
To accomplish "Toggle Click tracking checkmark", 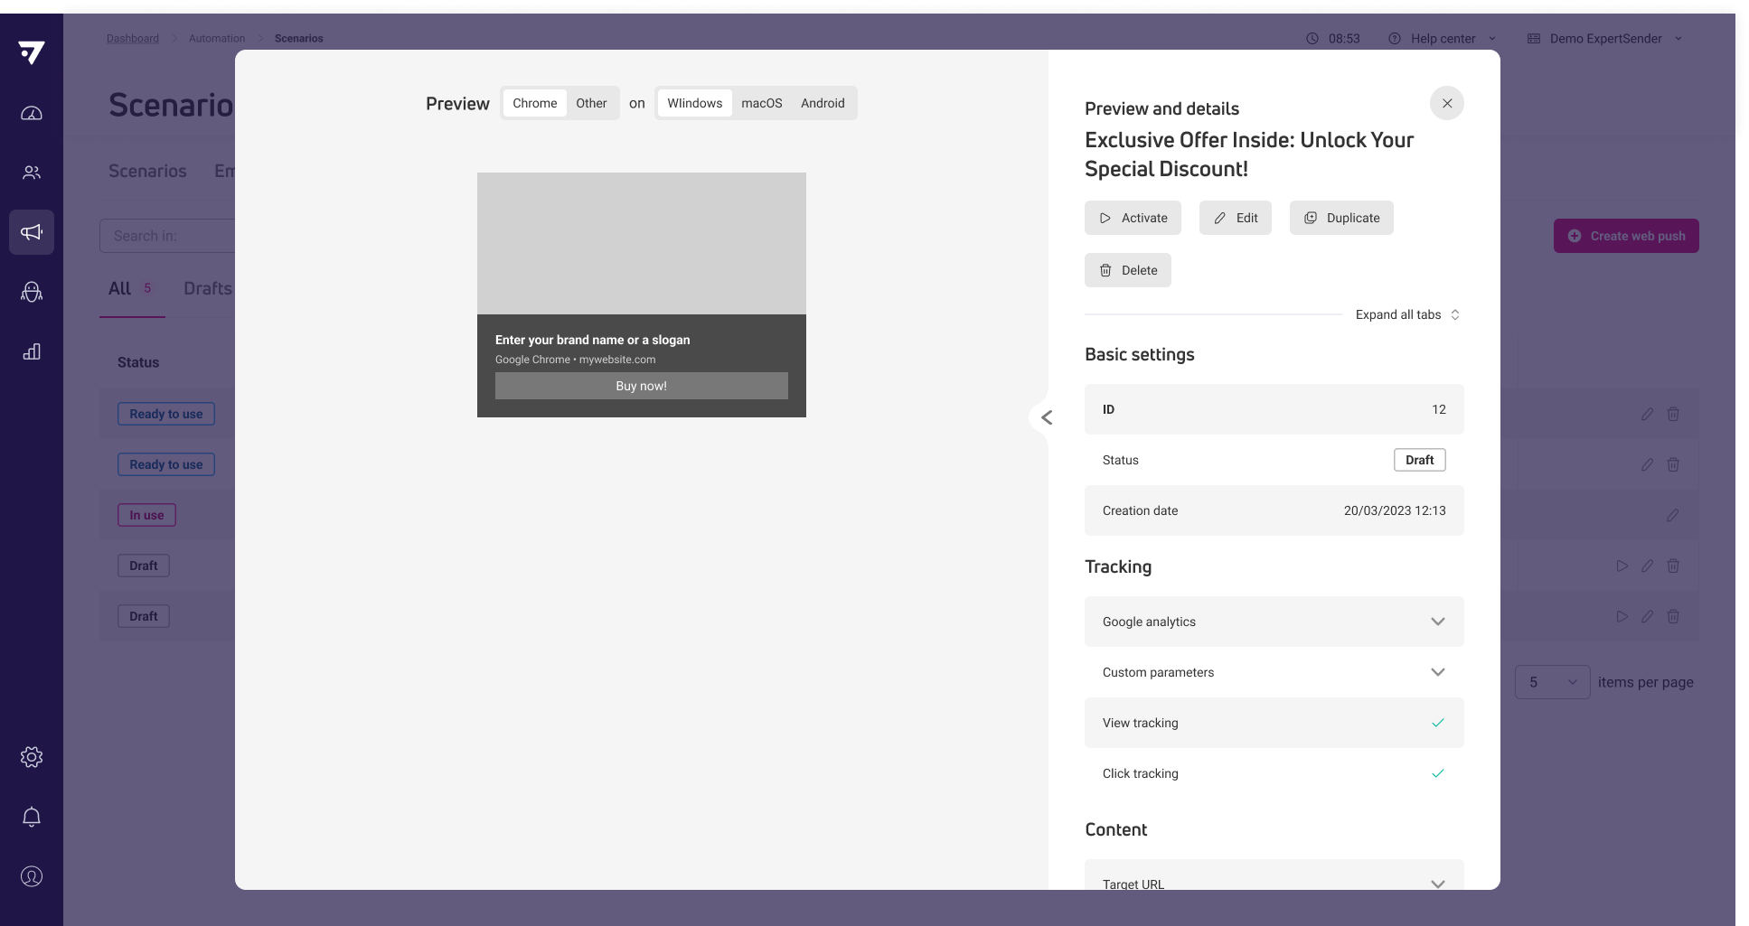I will pyautogui.click(x=1437, y=773).
